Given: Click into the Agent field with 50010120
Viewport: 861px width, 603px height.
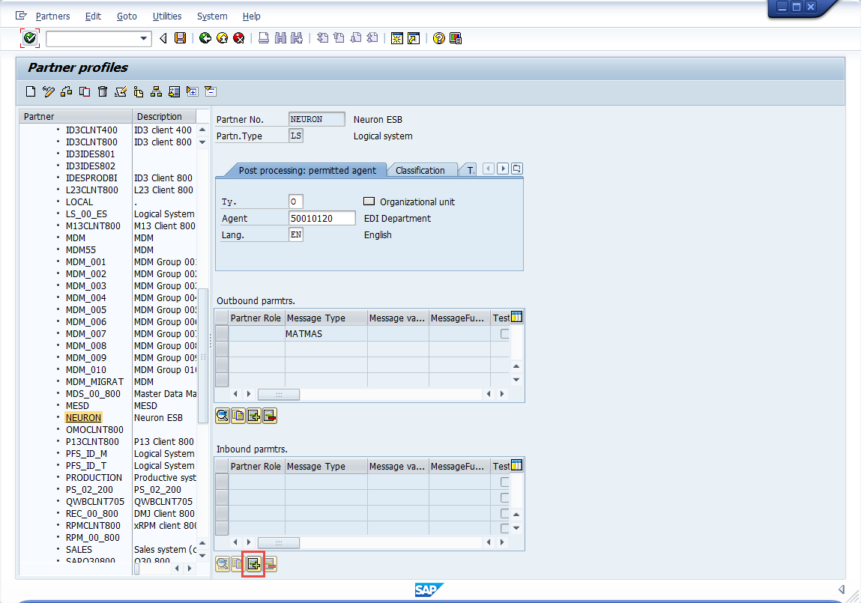Looking at the screenshot, I should [x=321, y=219].
